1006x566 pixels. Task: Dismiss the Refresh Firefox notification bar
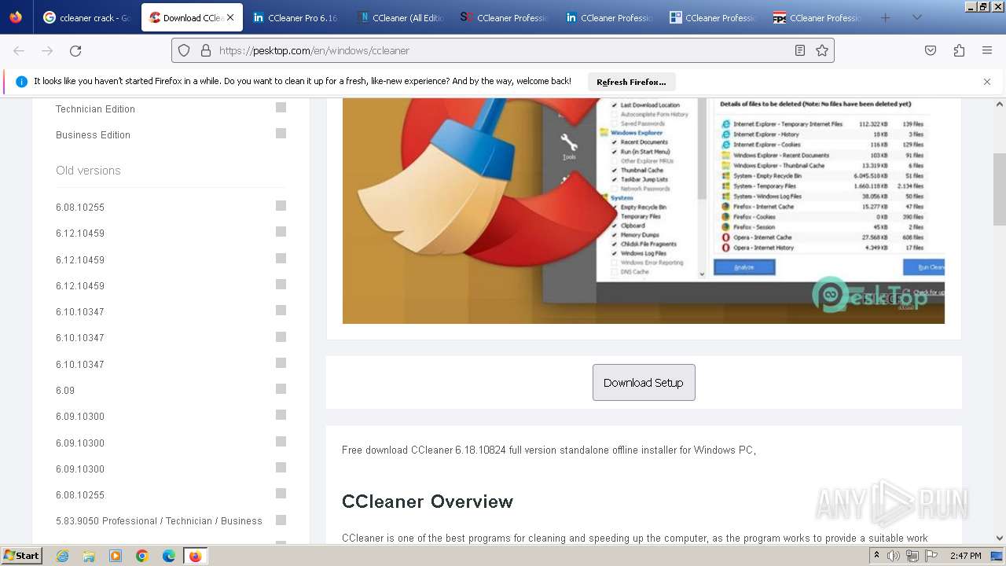pos(987,82)
